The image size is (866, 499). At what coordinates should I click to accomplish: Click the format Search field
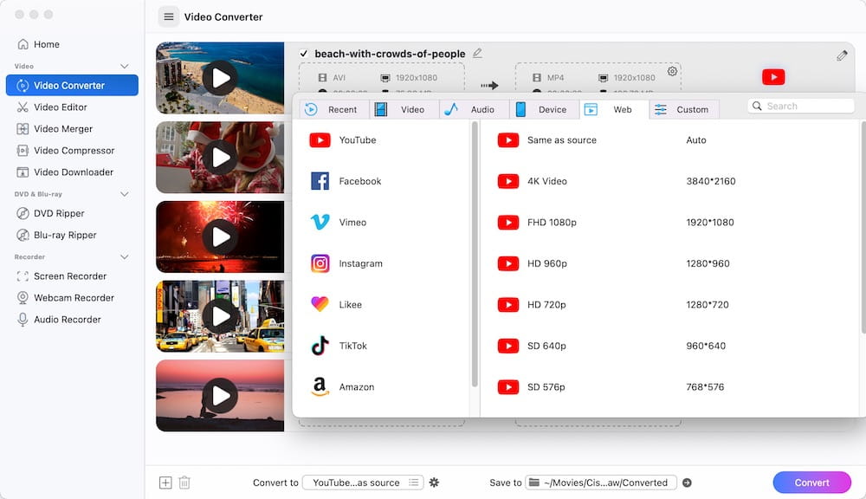click(x=801, y=106)
